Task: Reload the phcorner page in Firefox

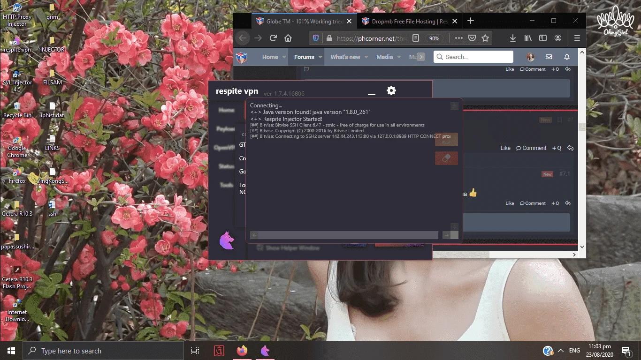Action: point(273,38)
